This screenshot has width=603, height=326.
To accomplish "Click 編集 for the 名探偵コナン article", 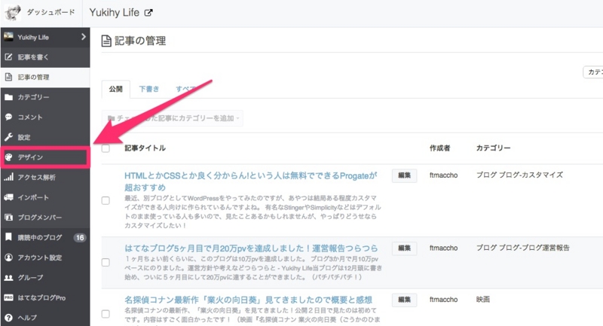I will click(x=404, y=300).
